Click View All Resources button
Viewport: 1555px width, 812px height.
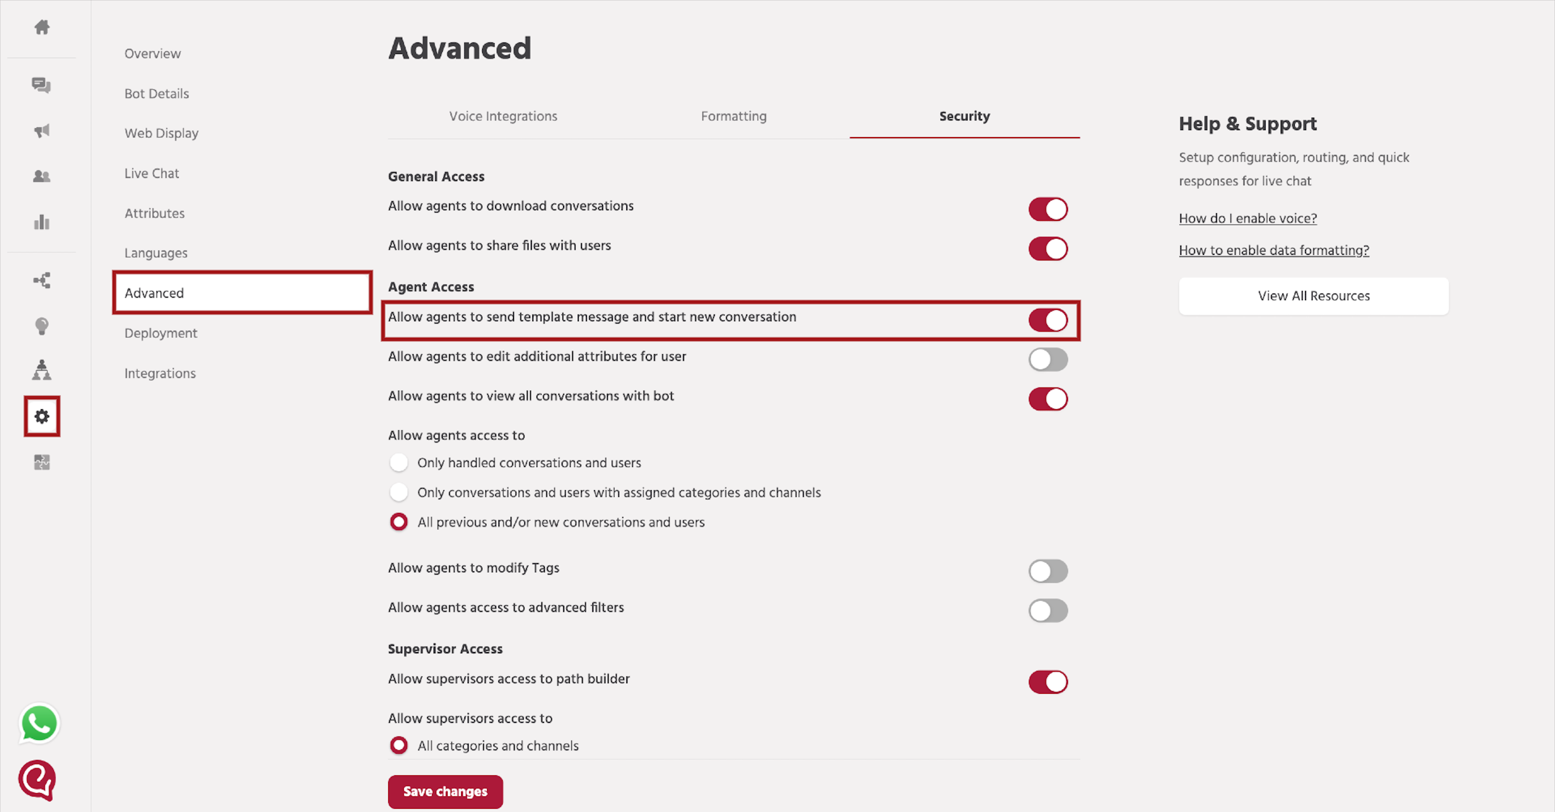[1314, 296]
